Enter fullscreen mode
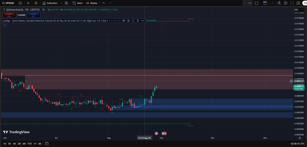This screenshot has width=307, height=147. [292, 3]
